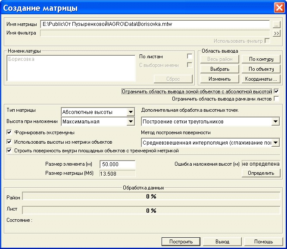Click the element size input field
287x249 pixels.
pyautogui.click(x=117, y=164)
